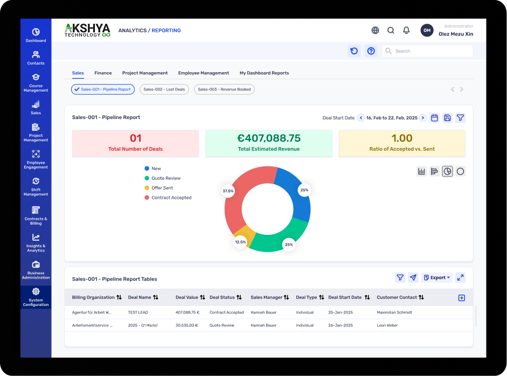Open the notifications bell icon

pos(406,31)
